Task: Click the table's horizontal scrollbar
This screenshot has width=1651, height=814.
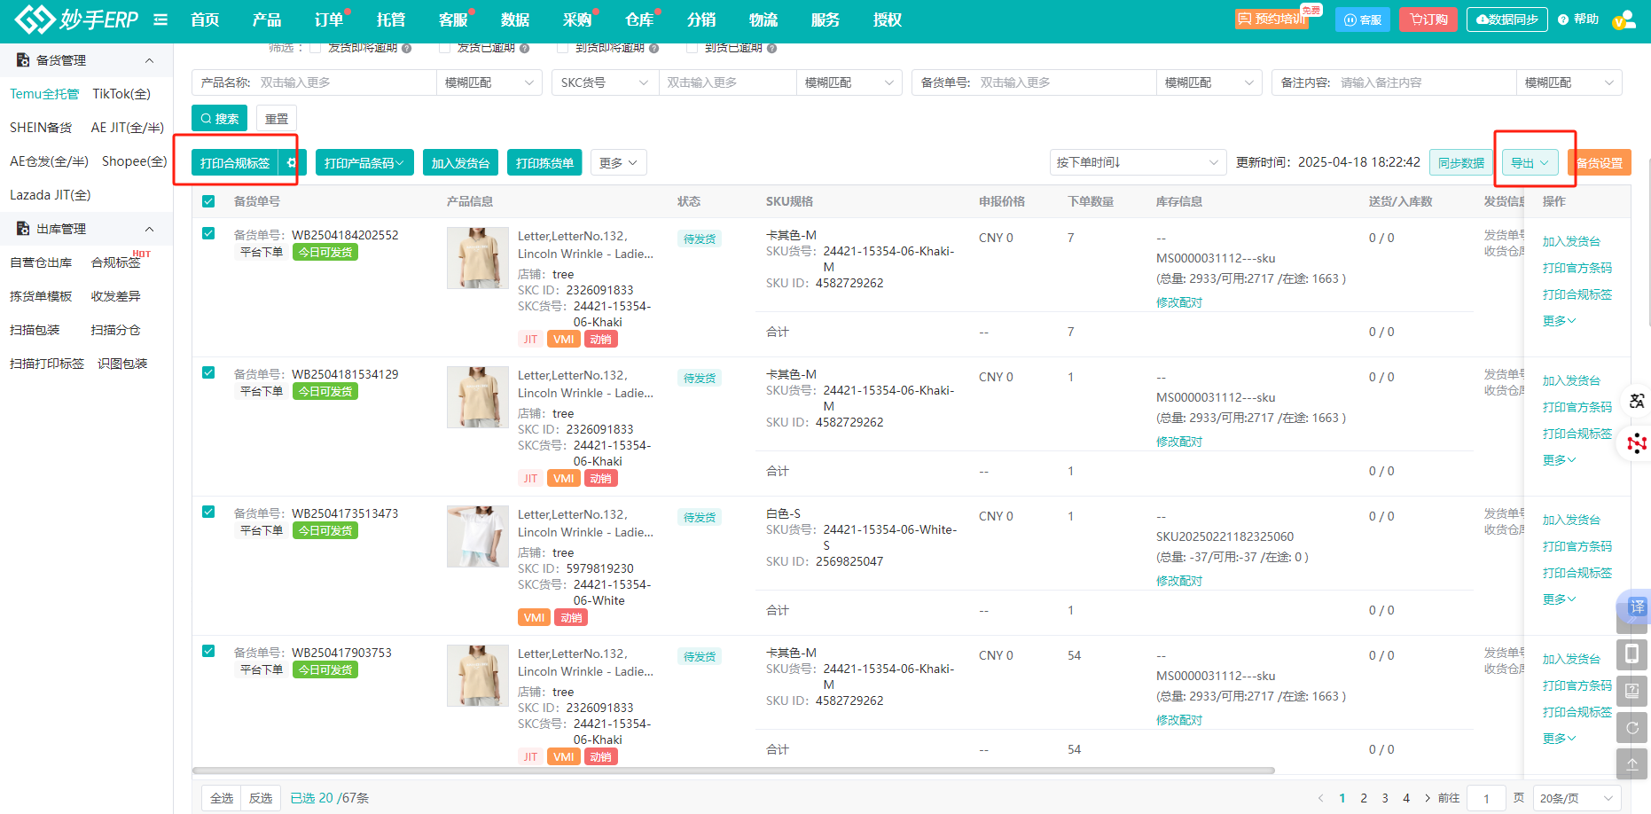Action: click(733, 771)
